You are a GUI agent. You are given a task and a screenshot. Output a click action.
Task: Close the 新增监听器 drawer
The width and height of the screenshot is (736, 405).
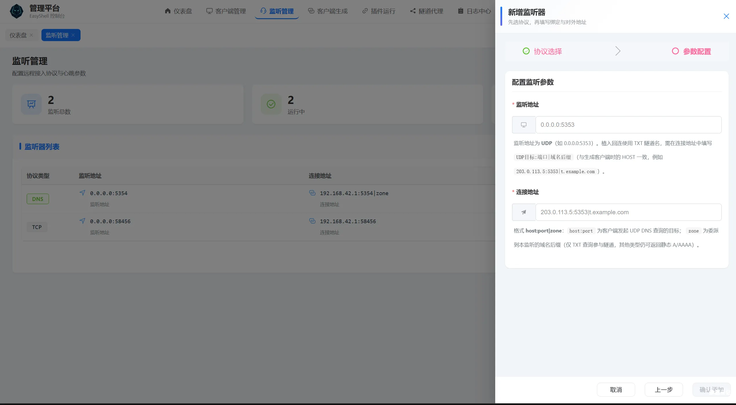[x=726, y=16]
